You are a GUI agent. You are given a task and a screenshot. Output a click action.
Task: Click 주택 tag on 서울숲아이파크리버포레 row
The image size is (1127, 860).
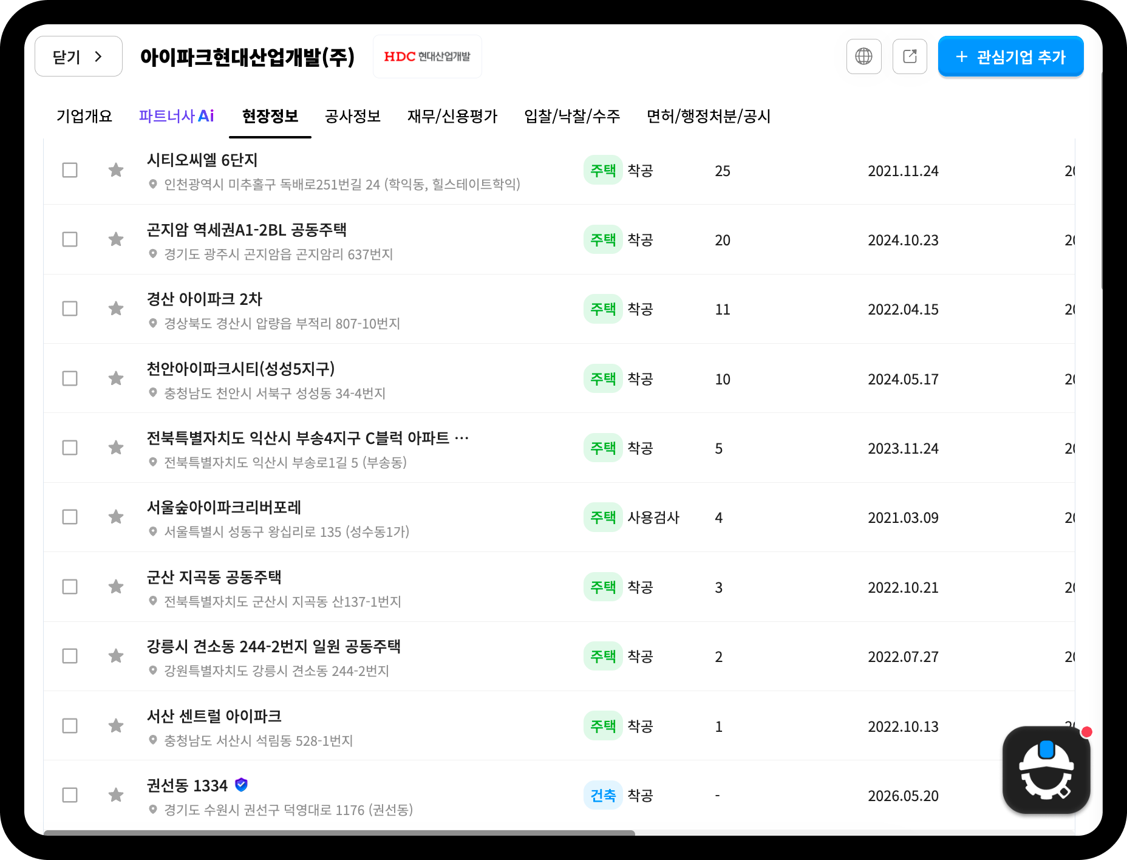(x=603, y=517)
